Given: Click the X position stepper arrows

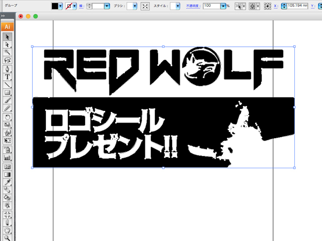Looking at the screenshot, I should [x=284, y=6].
